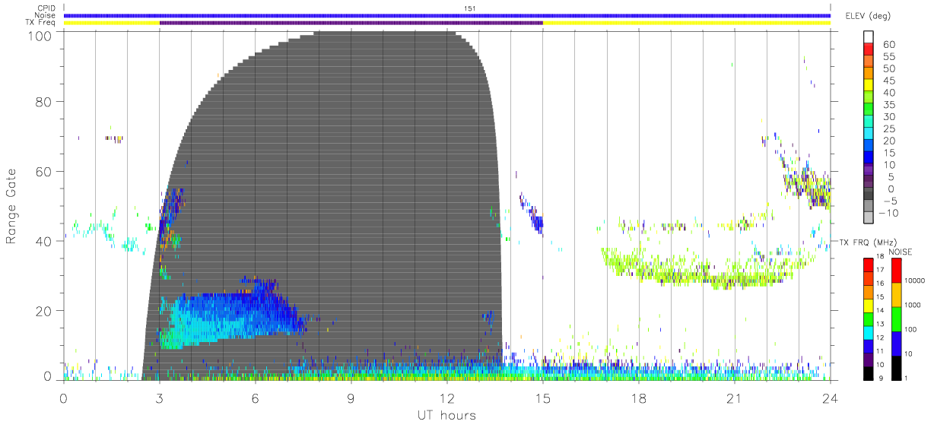The height and width of the screenshot is (431, 934).
Task: Pick the yellow swatch in TX FRQ colorbar
Action: [868, 304]
